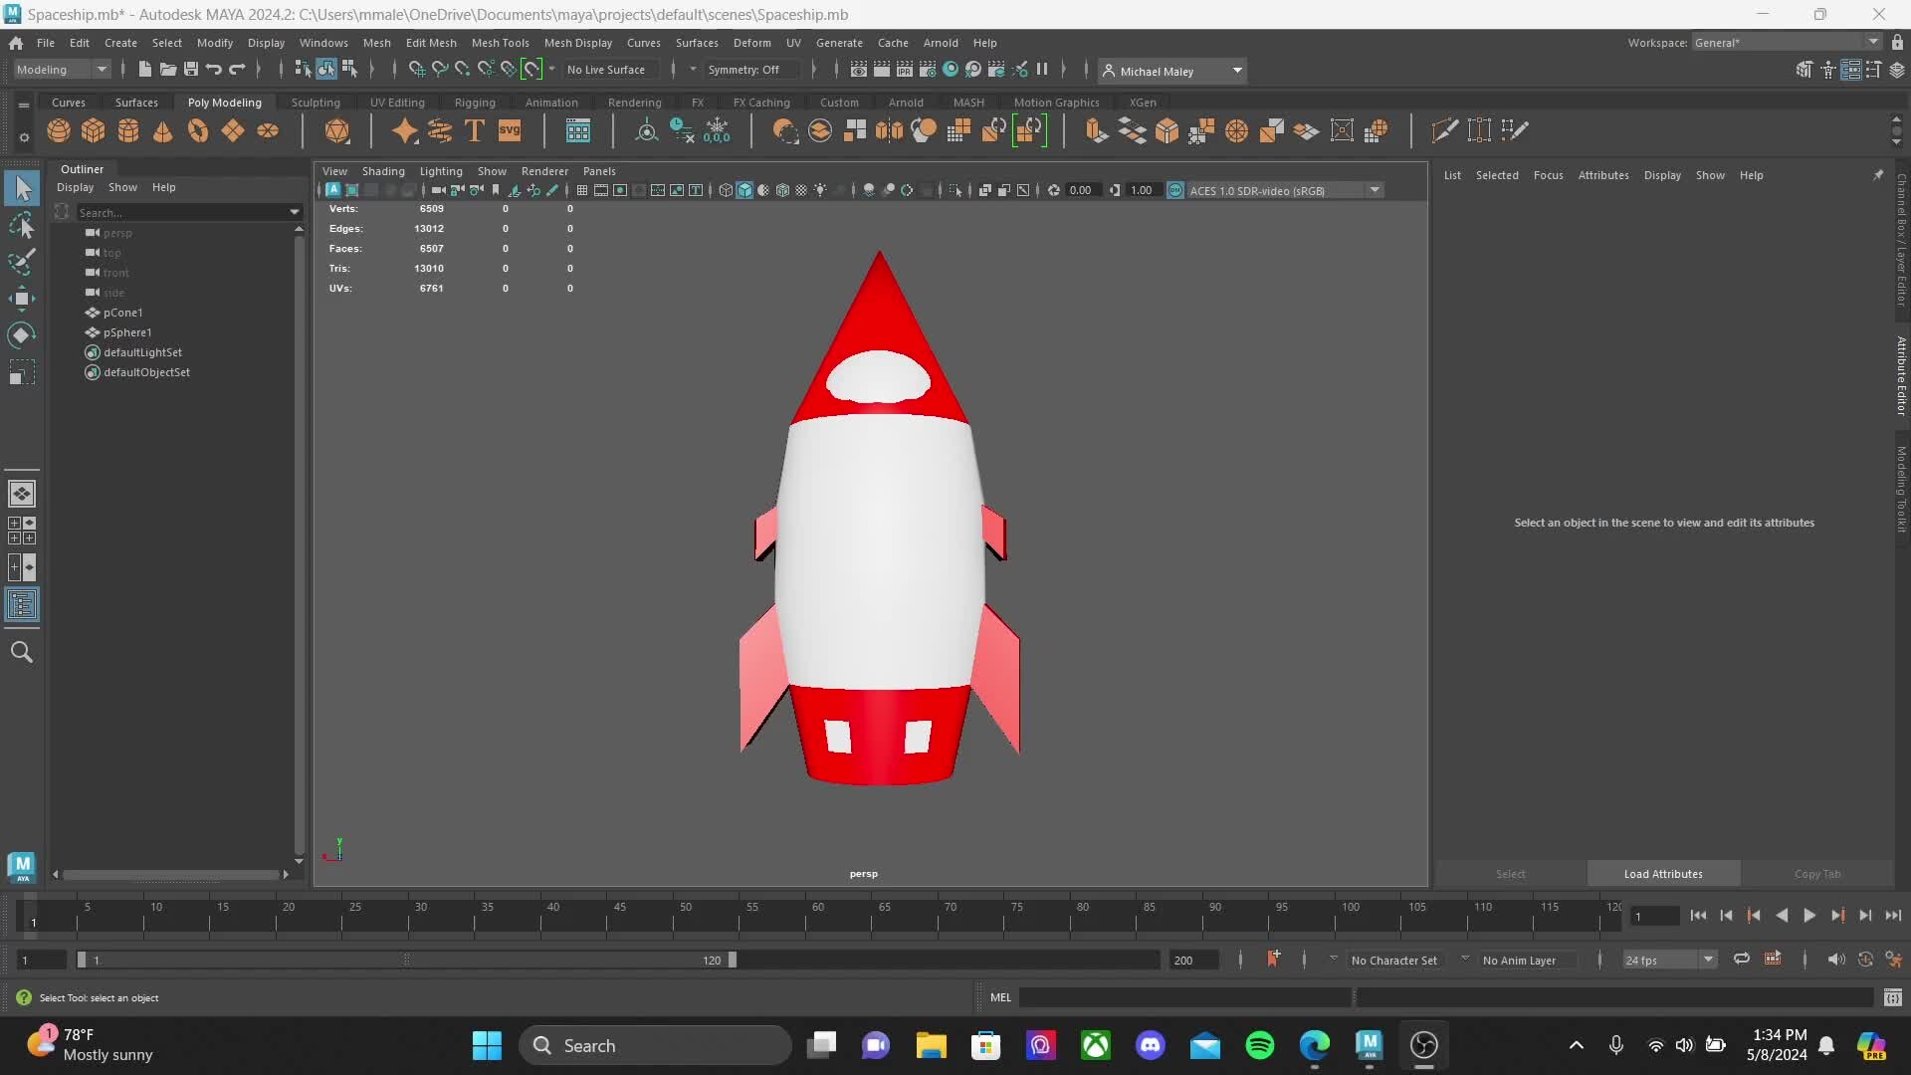Viewport: 1911px width, 1075px height.
Task: Select pCone1 in the Outliner
Action: tap(122, 313)
